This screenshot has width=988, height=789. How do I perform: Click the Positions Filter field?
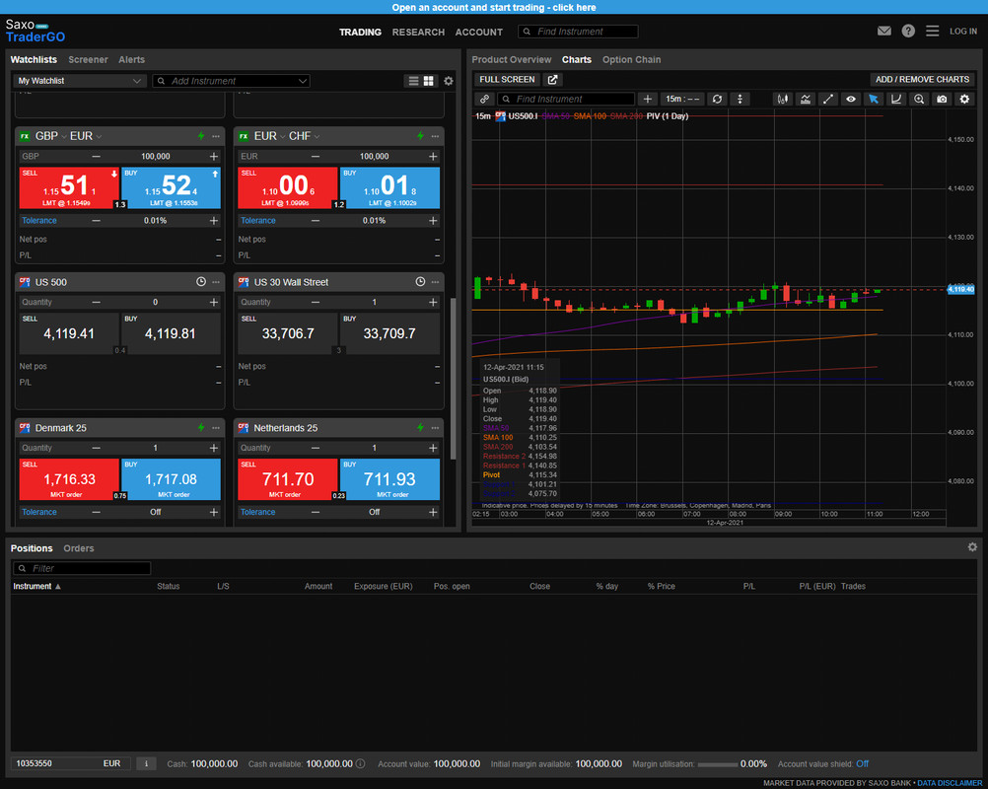click(x=82, y=568)
